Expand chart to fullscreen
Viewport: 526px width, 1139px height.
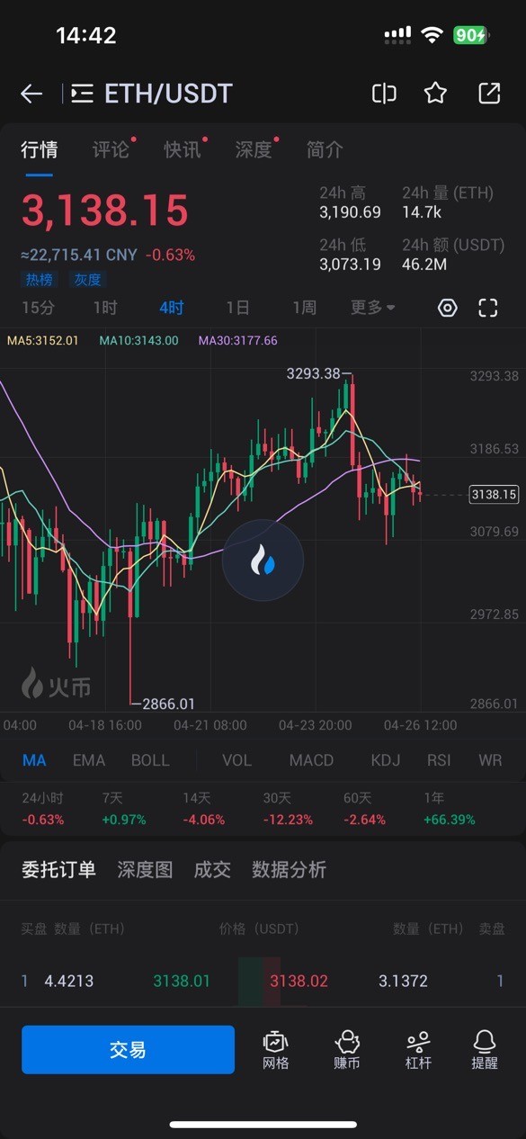(488, 308)
